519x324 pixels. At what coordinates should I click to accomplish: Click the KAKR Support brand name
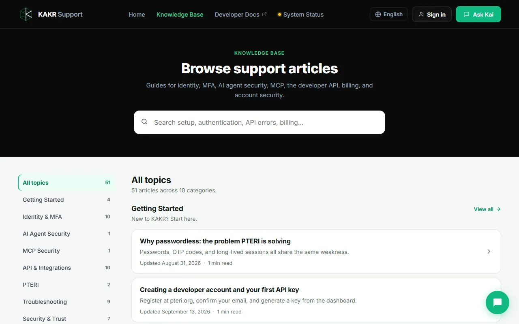60,14
